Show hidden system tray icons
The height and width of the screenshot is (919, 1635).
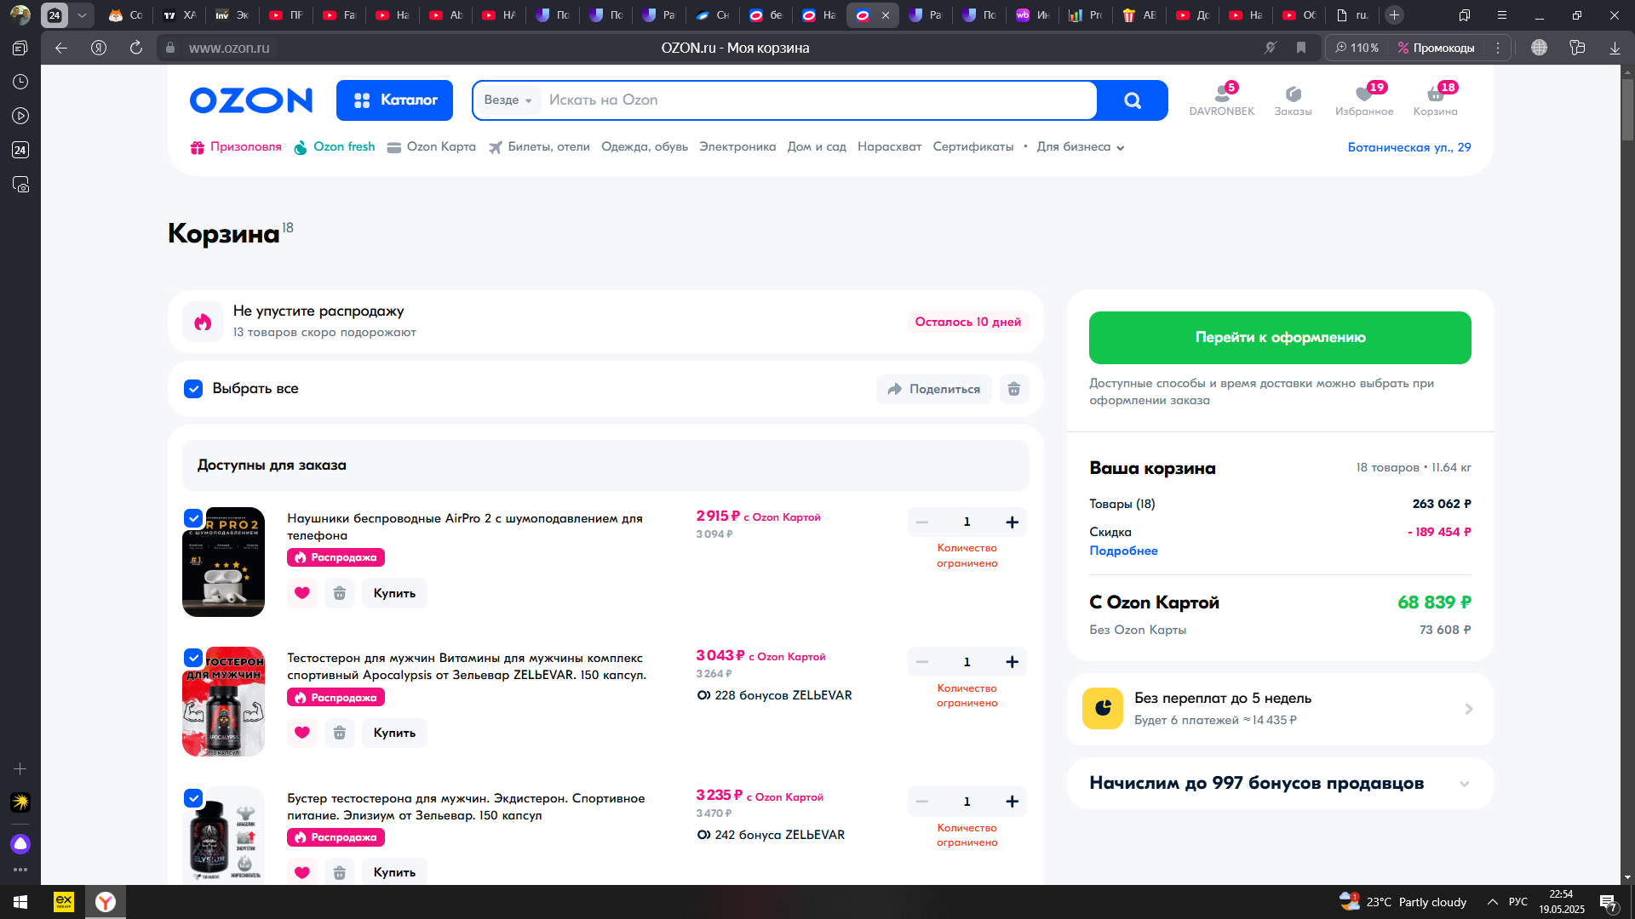click(x=1493, y=902)
